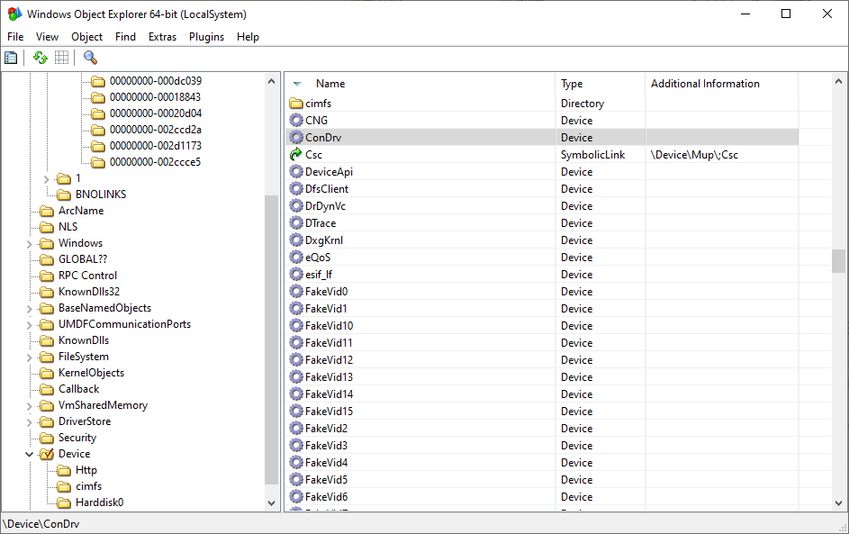
Task: Click the DrDynVc device icon
Action: (295, 206)
